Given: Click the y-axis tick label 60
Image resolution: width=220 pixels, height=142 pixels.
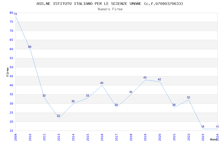Looking at the screenshot, I should (11, 49).
